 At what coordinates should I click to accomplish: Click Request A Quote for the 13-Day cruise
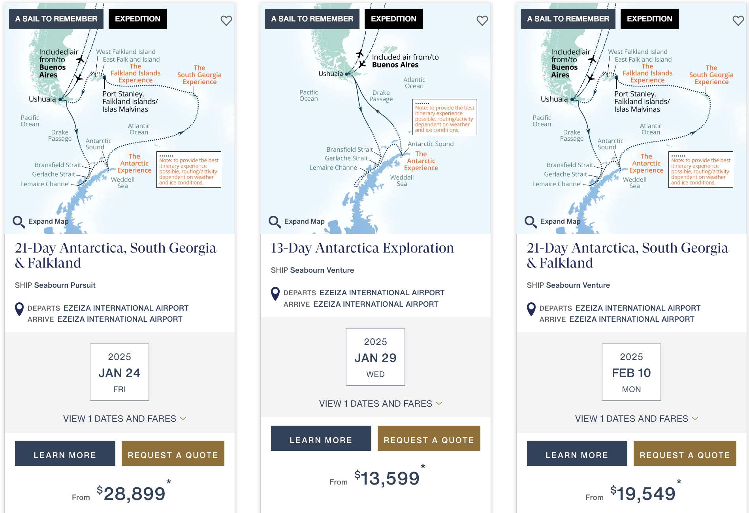(429, 439)
